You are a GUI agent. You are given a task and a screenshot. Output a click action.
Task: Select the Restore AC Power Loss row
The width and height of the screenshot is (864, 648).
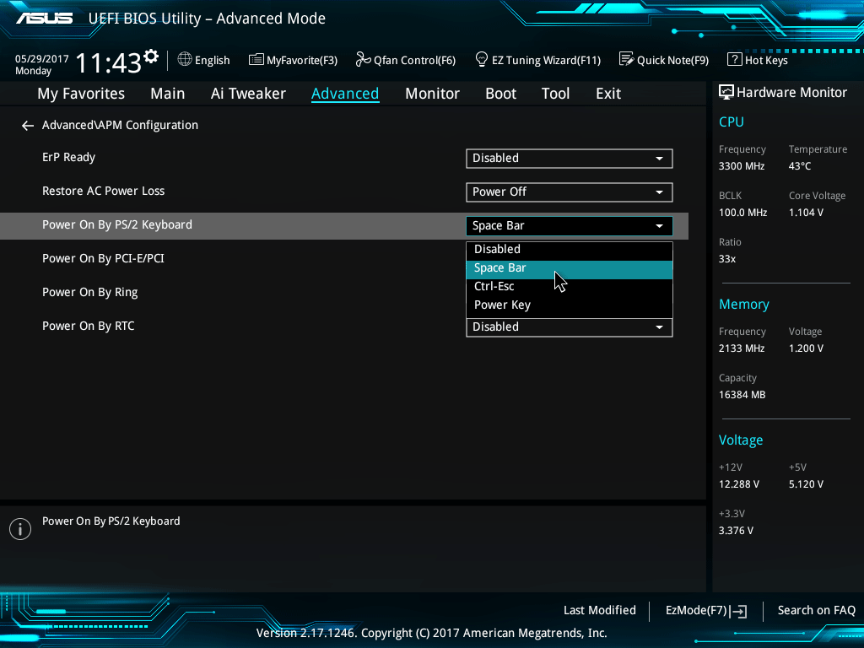(x=344, y=192)
